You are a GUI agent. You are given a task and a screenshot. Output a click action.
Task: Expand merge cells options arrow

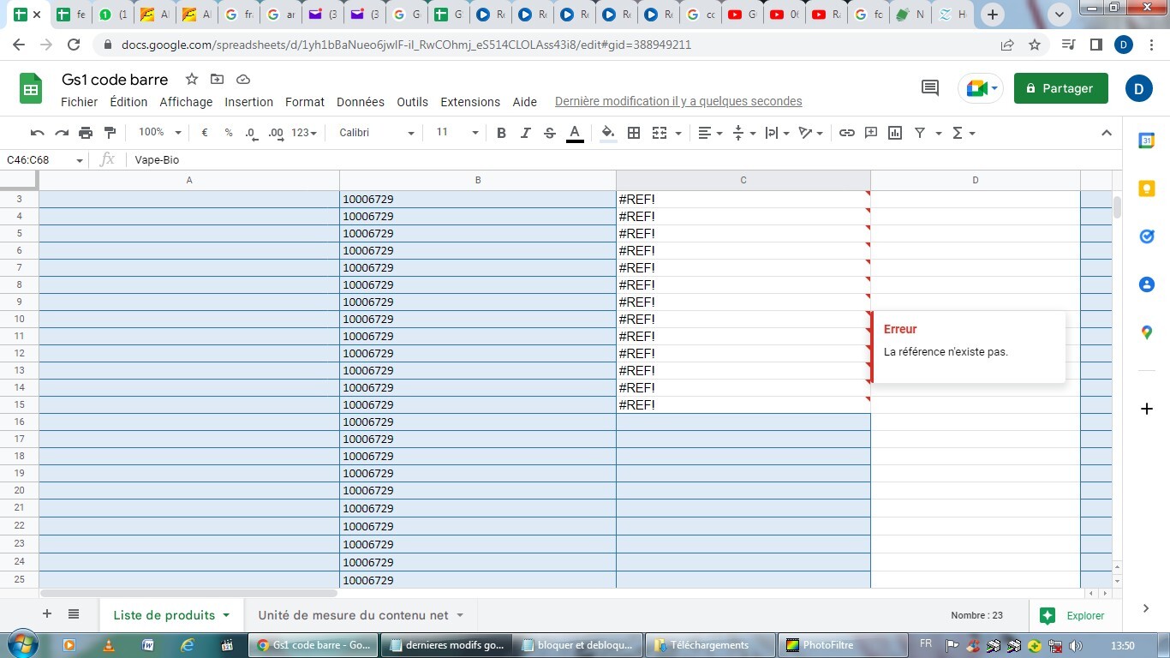click(x=678, y=133)
